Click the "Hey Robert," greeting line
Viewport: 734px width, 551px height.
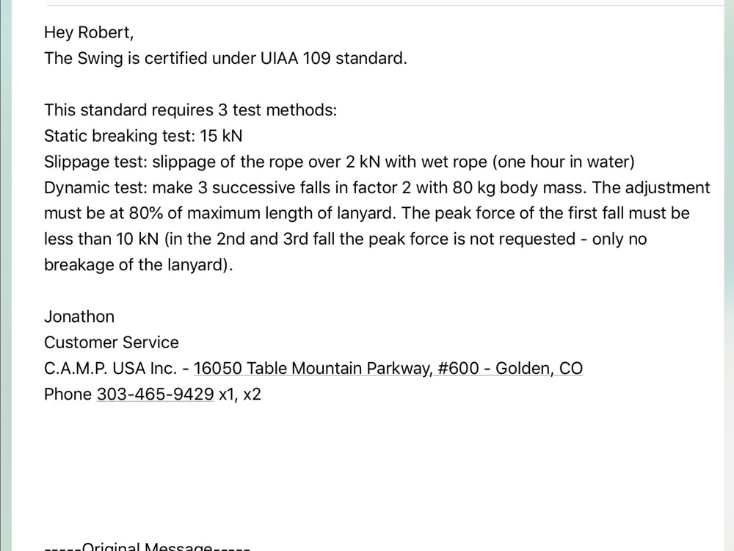pyautogui.click(x=89, y=32)
